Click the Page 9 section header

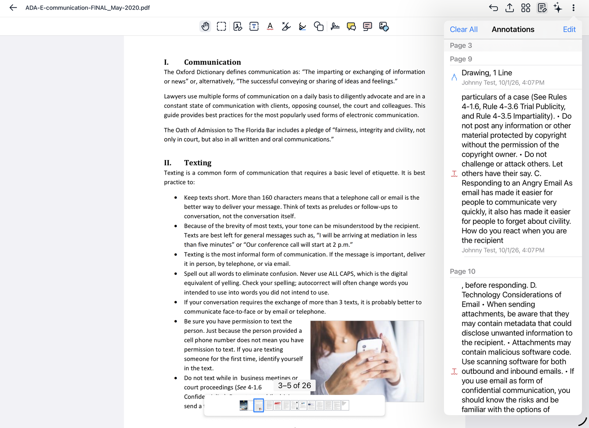click(x=513, y=59)
